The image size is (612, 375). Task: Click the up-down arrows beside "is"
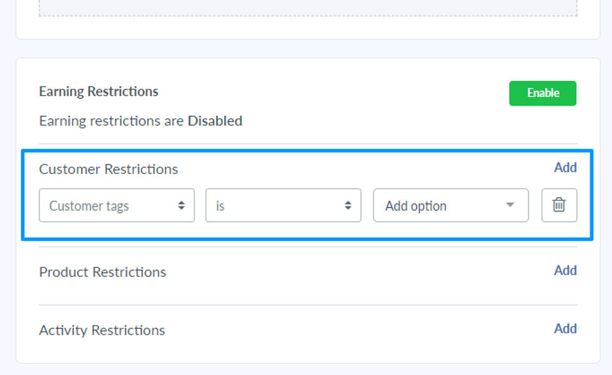348,206
